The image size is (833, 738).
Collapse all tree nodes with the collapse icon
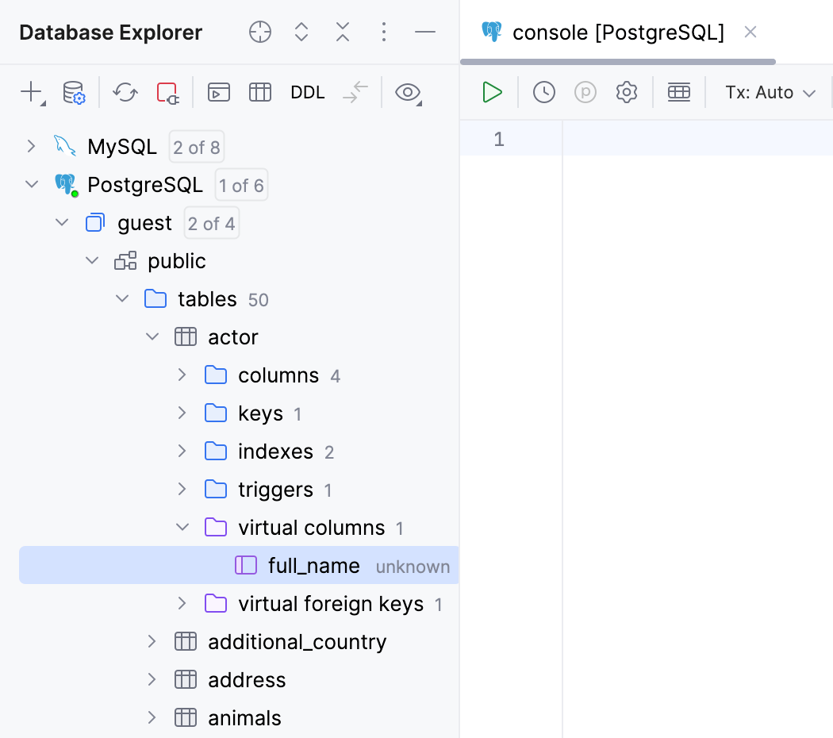coord(343,32)
